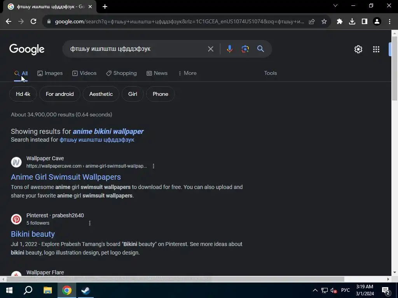Click the horizontal scrollbar right arrow
The height and width of the screenshot is (298, 398).
click(x=388, y=279)
